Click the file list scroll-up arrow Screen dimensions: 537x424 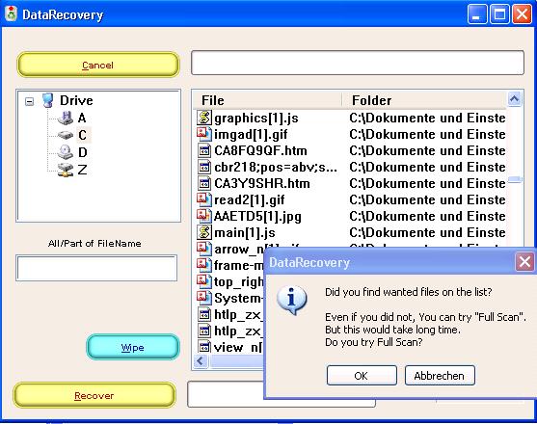pyautogui.click(x=514, y=99)
